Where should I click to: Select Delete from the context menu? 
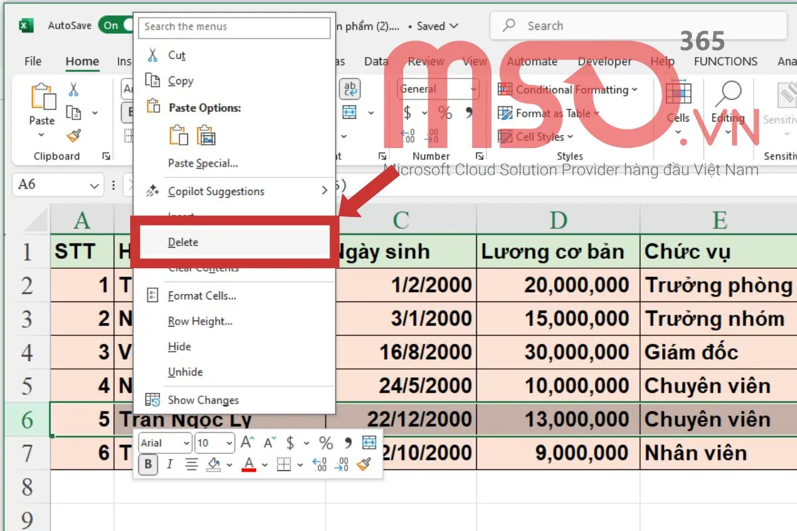182,242
